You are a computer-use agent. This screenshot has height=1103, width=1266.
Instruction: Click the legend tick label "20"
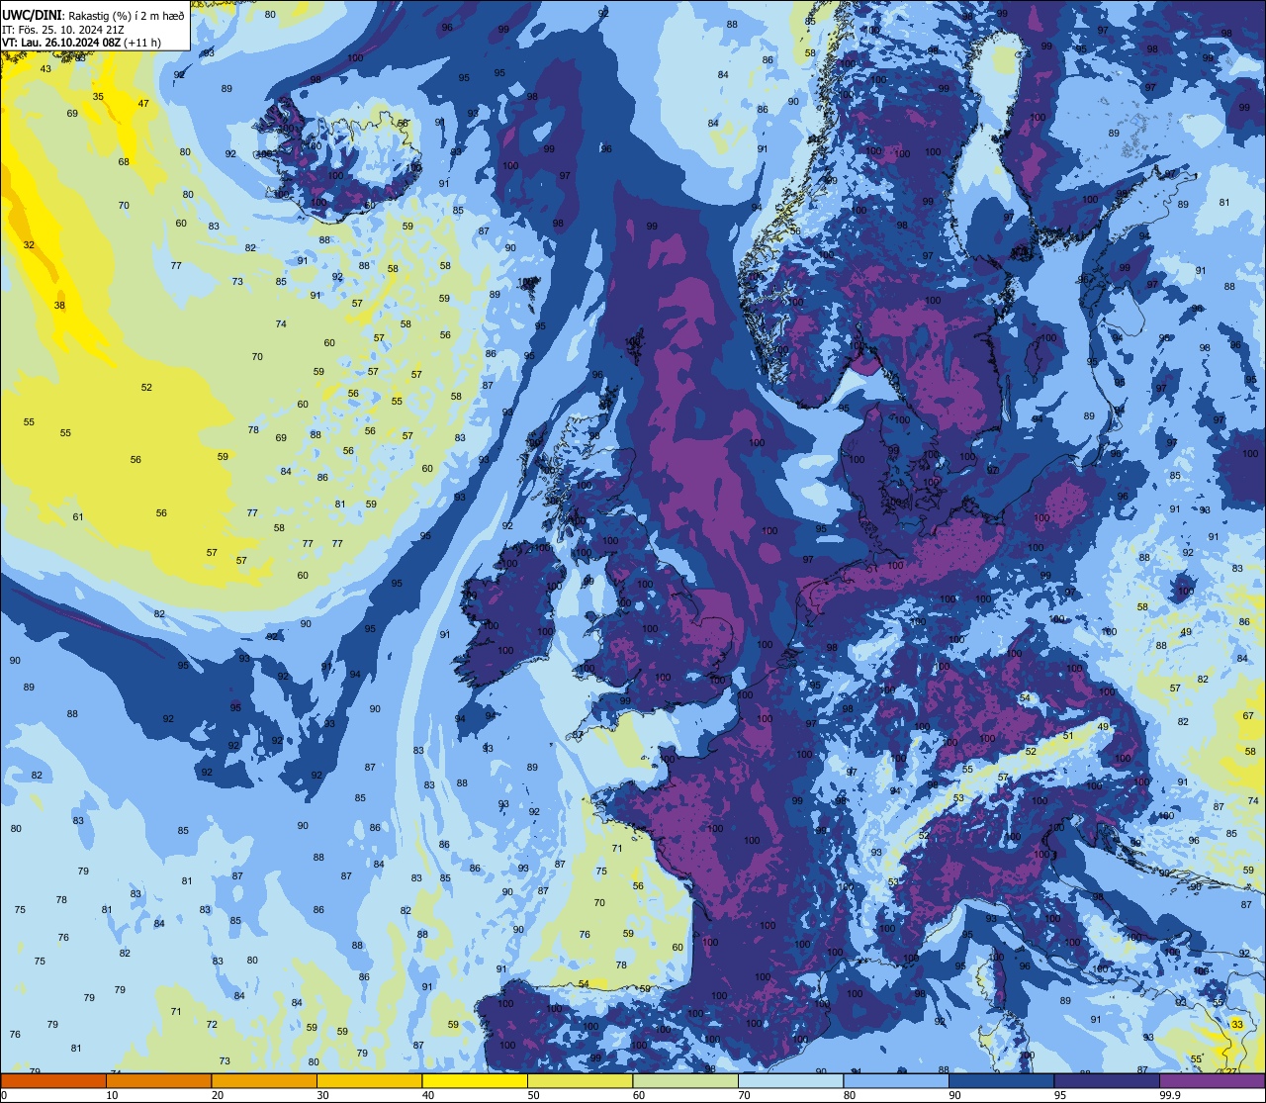[x=217, y=1095]
